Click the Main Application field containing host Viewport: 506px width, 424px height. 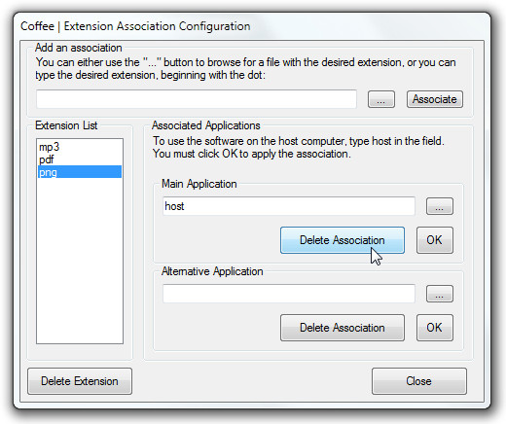pos(289,206)
